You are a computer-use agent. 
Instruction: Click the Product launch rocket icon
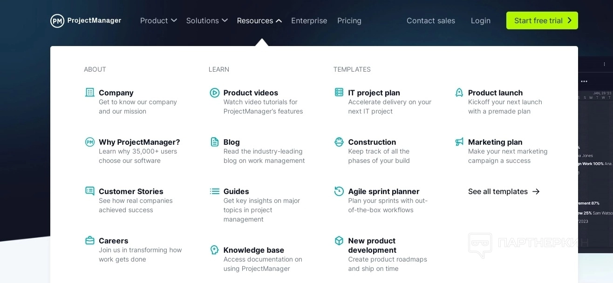459,93
